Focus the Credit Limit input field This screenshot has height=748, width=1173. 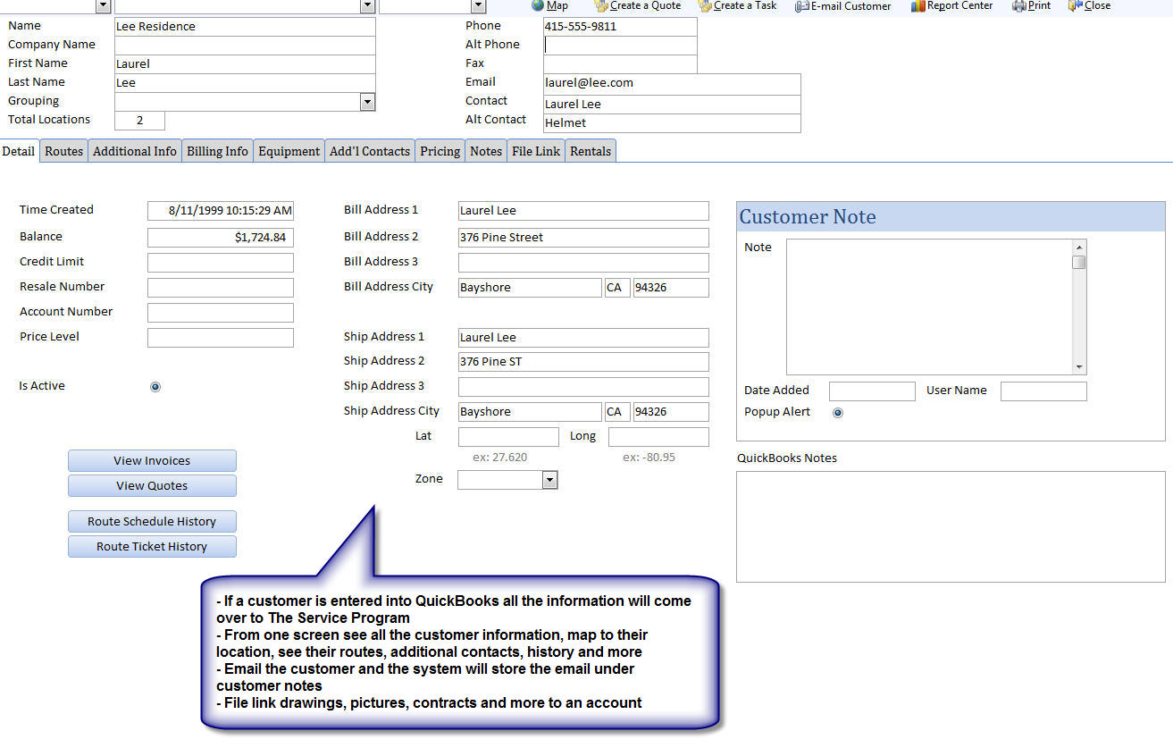click(x=220, y=263)
